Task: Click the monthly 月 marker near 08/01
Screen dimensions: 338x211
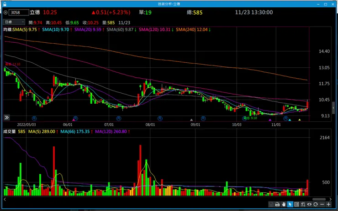Action: [x=160, y=118]
